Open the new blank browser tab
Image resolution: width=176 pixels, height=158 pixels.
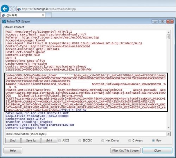pos(48,15)
